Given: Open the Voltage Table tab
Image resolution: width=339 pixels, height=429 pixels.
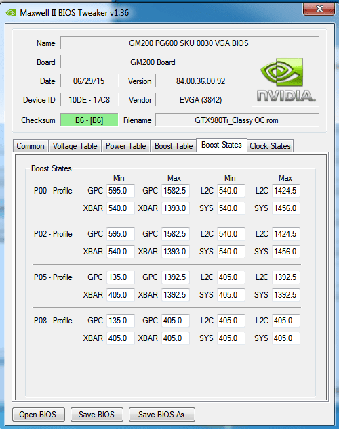Looking at the screenshot, I should [x=75, y=146].
